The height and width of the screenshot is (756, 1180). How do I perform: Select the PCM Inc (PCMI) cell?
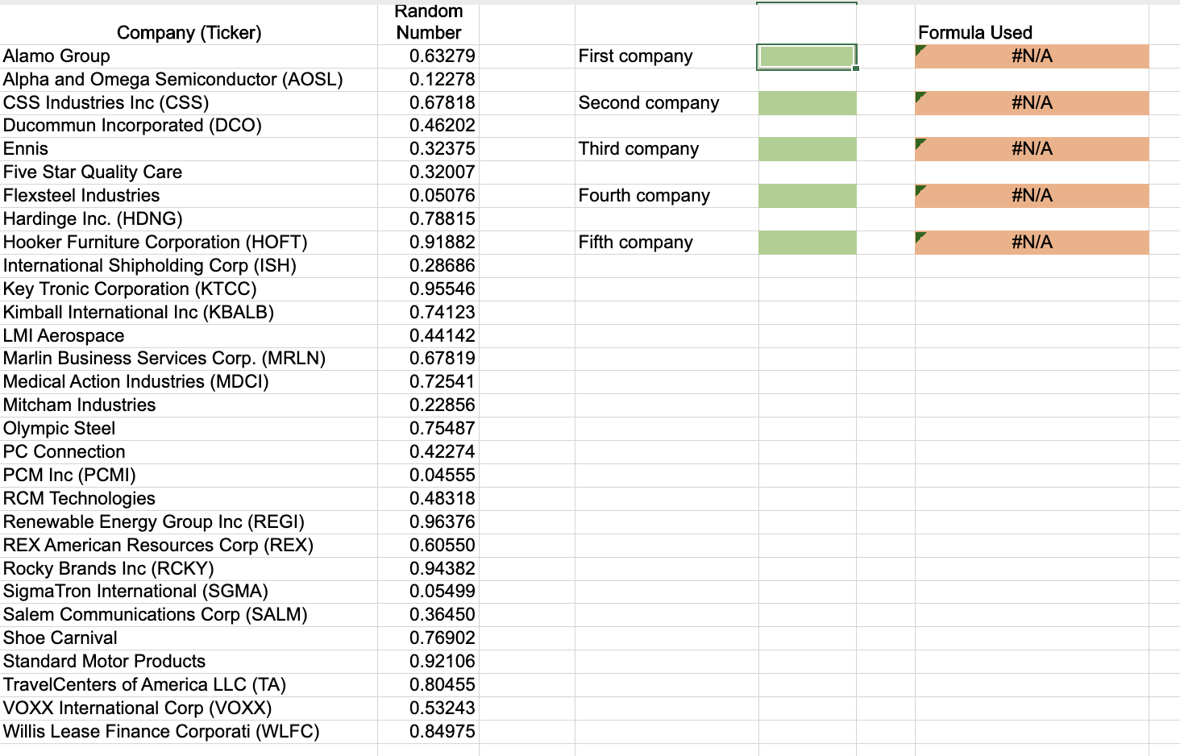[189, 476]
